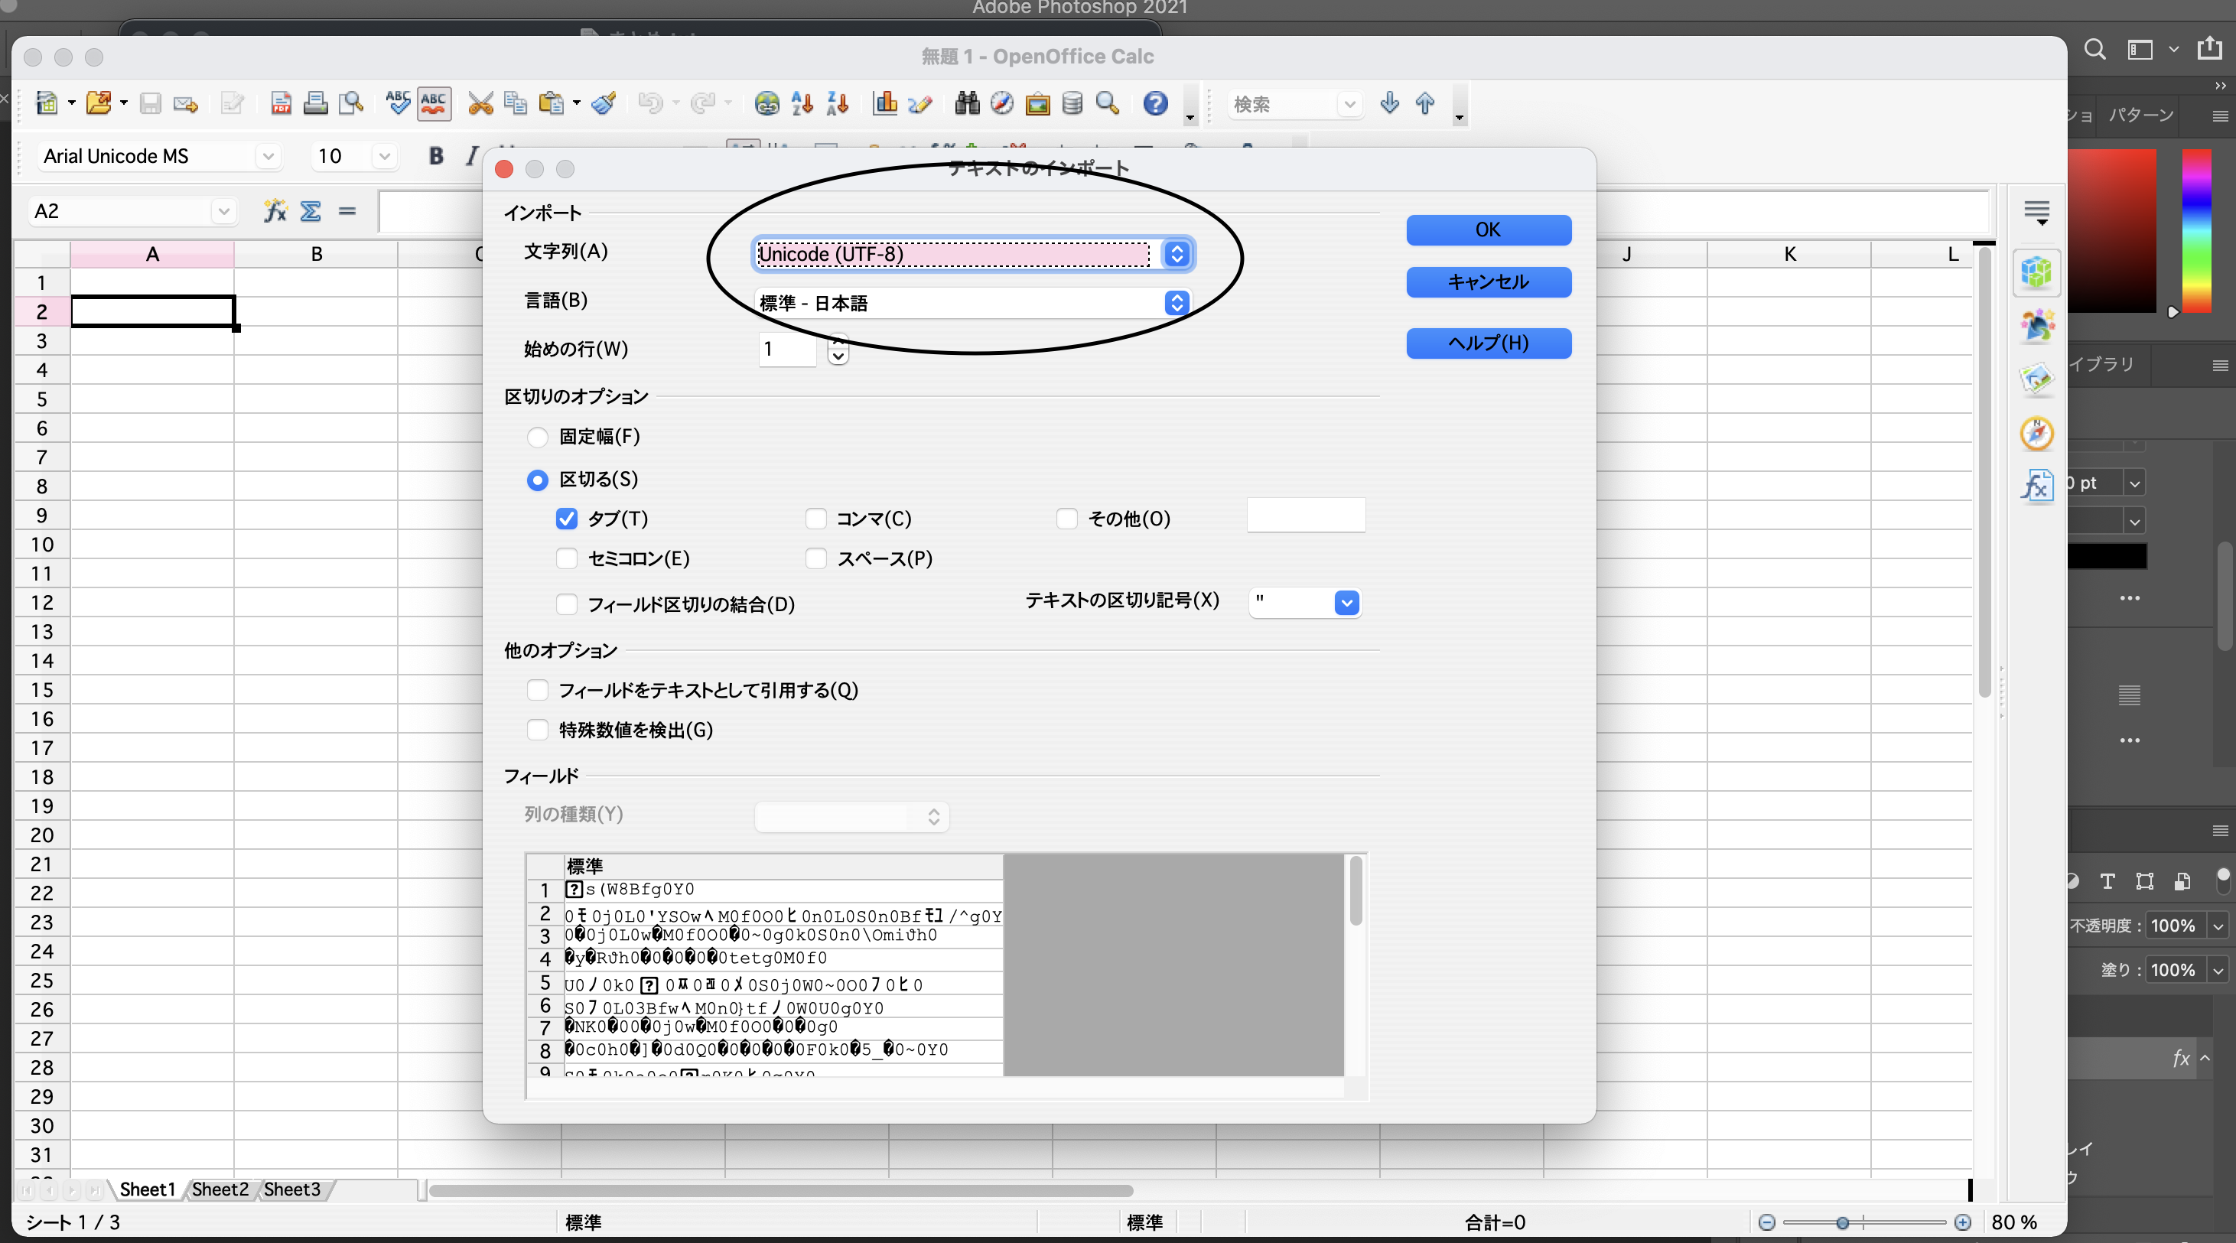Insert a chart via the Chart toolbar icon
2236x1243 pixels.
(x=884, y=103)
